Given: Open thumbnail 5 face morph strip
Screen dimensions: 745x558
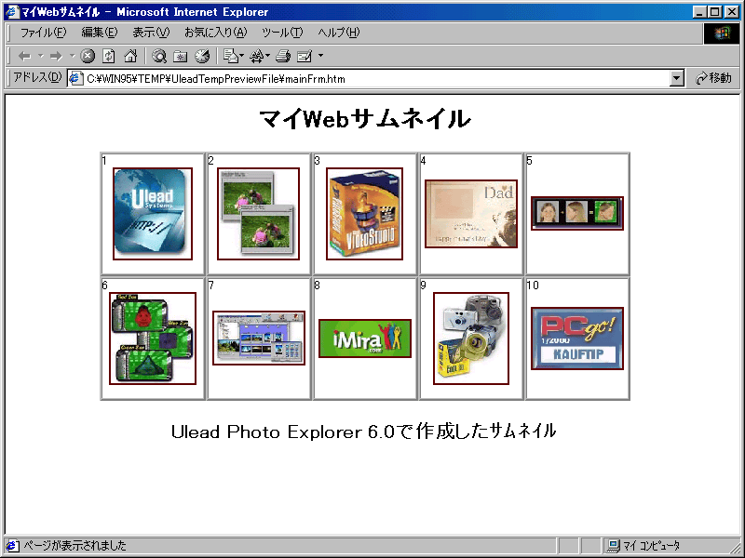Looking at the screenshot, I should click(x=577, y=214).
